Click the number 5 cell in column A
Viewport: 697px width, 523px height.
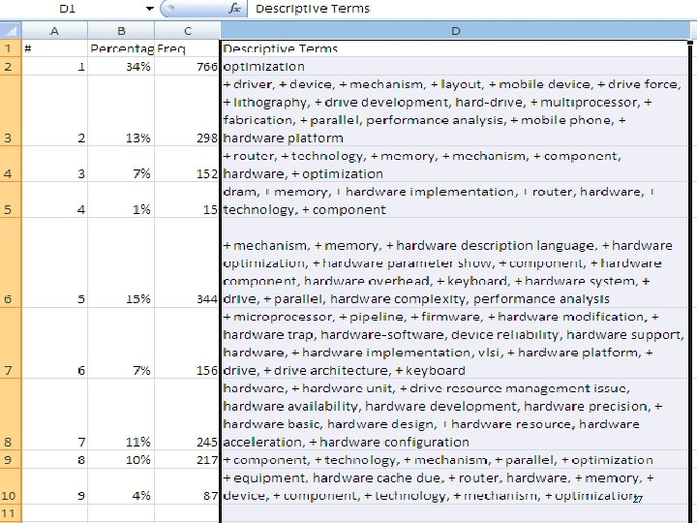(54, 262)
